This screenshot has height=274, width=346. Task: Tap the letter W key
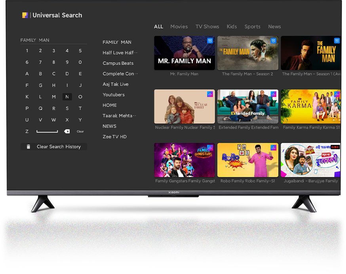tap(53, 120)
